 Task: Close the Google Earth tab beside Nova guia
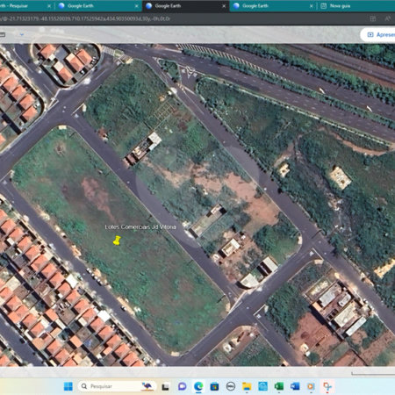311,6
